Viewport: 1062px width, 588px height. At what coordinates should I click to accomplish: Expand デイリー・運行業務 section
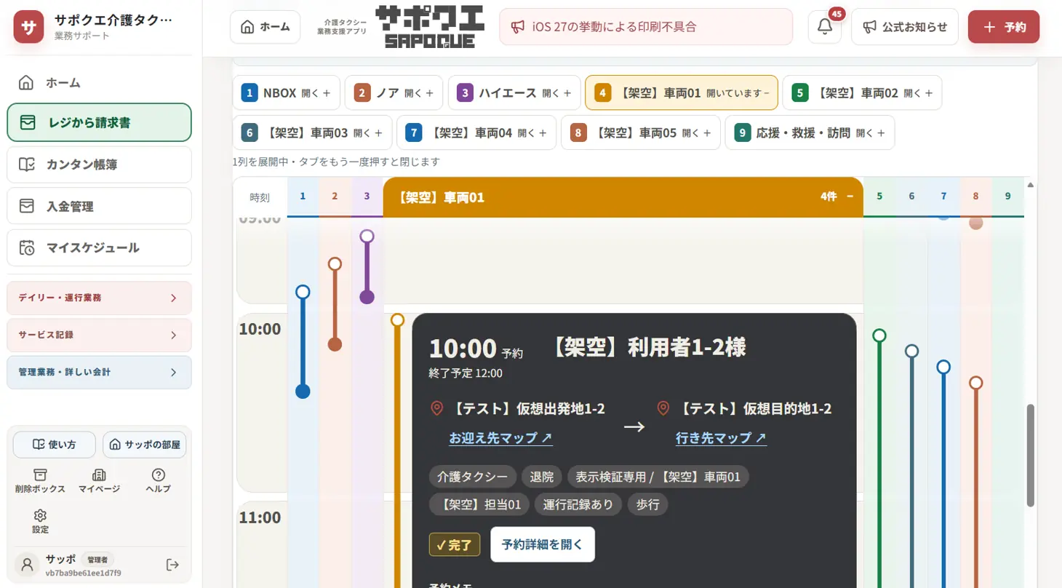(99, 298)
